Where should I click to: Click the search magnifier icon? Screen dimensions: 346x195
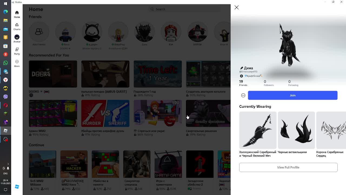[x=152, y=9]
